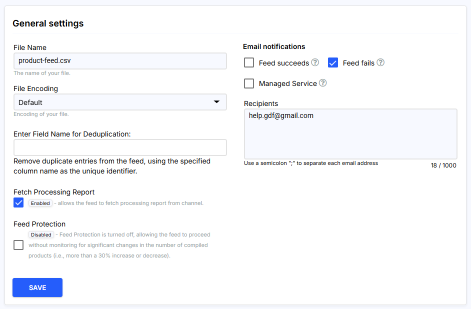
Task: Click the Enabled badge under Fetch Processing Report
Action: pyautogui.click(x=40, y=203)
